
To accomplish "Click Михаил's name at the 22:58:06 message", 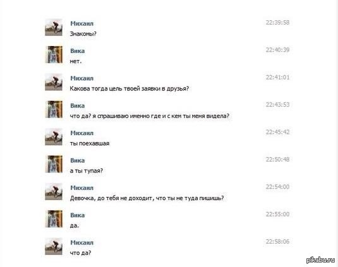I will point(81,242).
